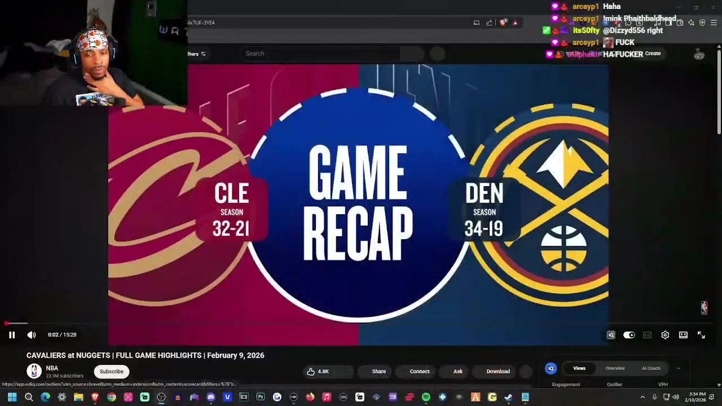Pause the video playback
The height and width of the screenshot is (406, 722).
(x=12, y=335)
